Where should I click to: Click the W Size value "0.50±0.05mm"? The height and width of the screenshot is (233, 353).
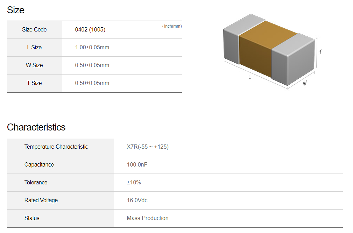click(92, 65)
